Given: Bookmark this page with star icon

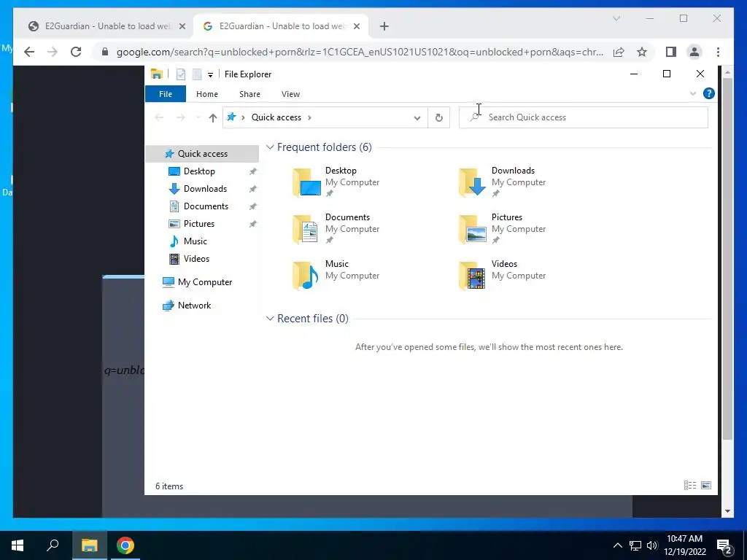Looking at the screenshot, I should (642, 52).
